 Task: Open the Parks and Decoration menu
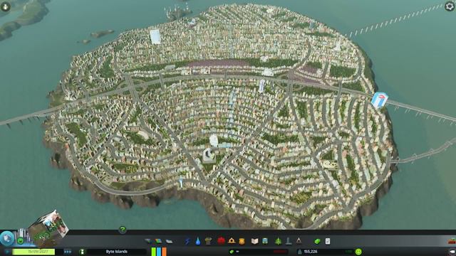pyautogui.click(x=278, y=241)
